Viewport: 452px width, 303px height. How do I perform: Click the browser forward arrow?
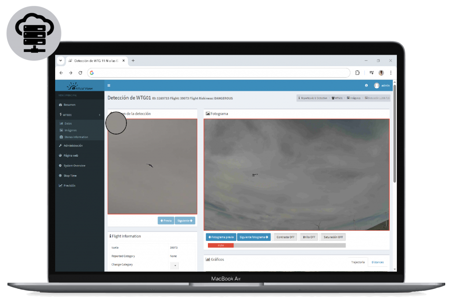click(x=71, y=73)
